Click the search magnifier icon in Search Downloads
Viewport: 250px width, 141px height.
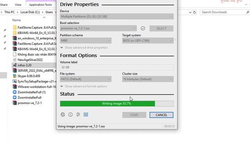coord(247,12)
